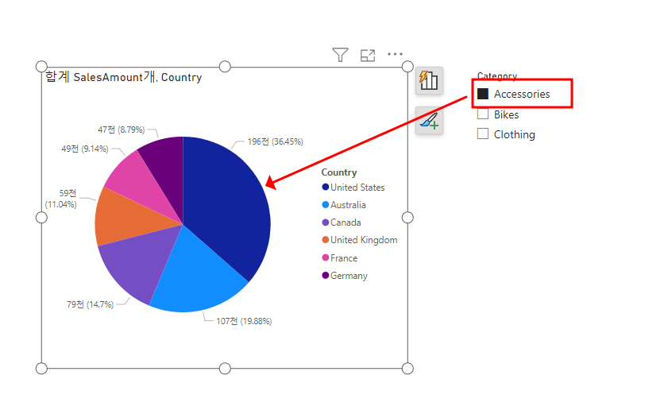Click Australia legend color dot

click(326, 205)
